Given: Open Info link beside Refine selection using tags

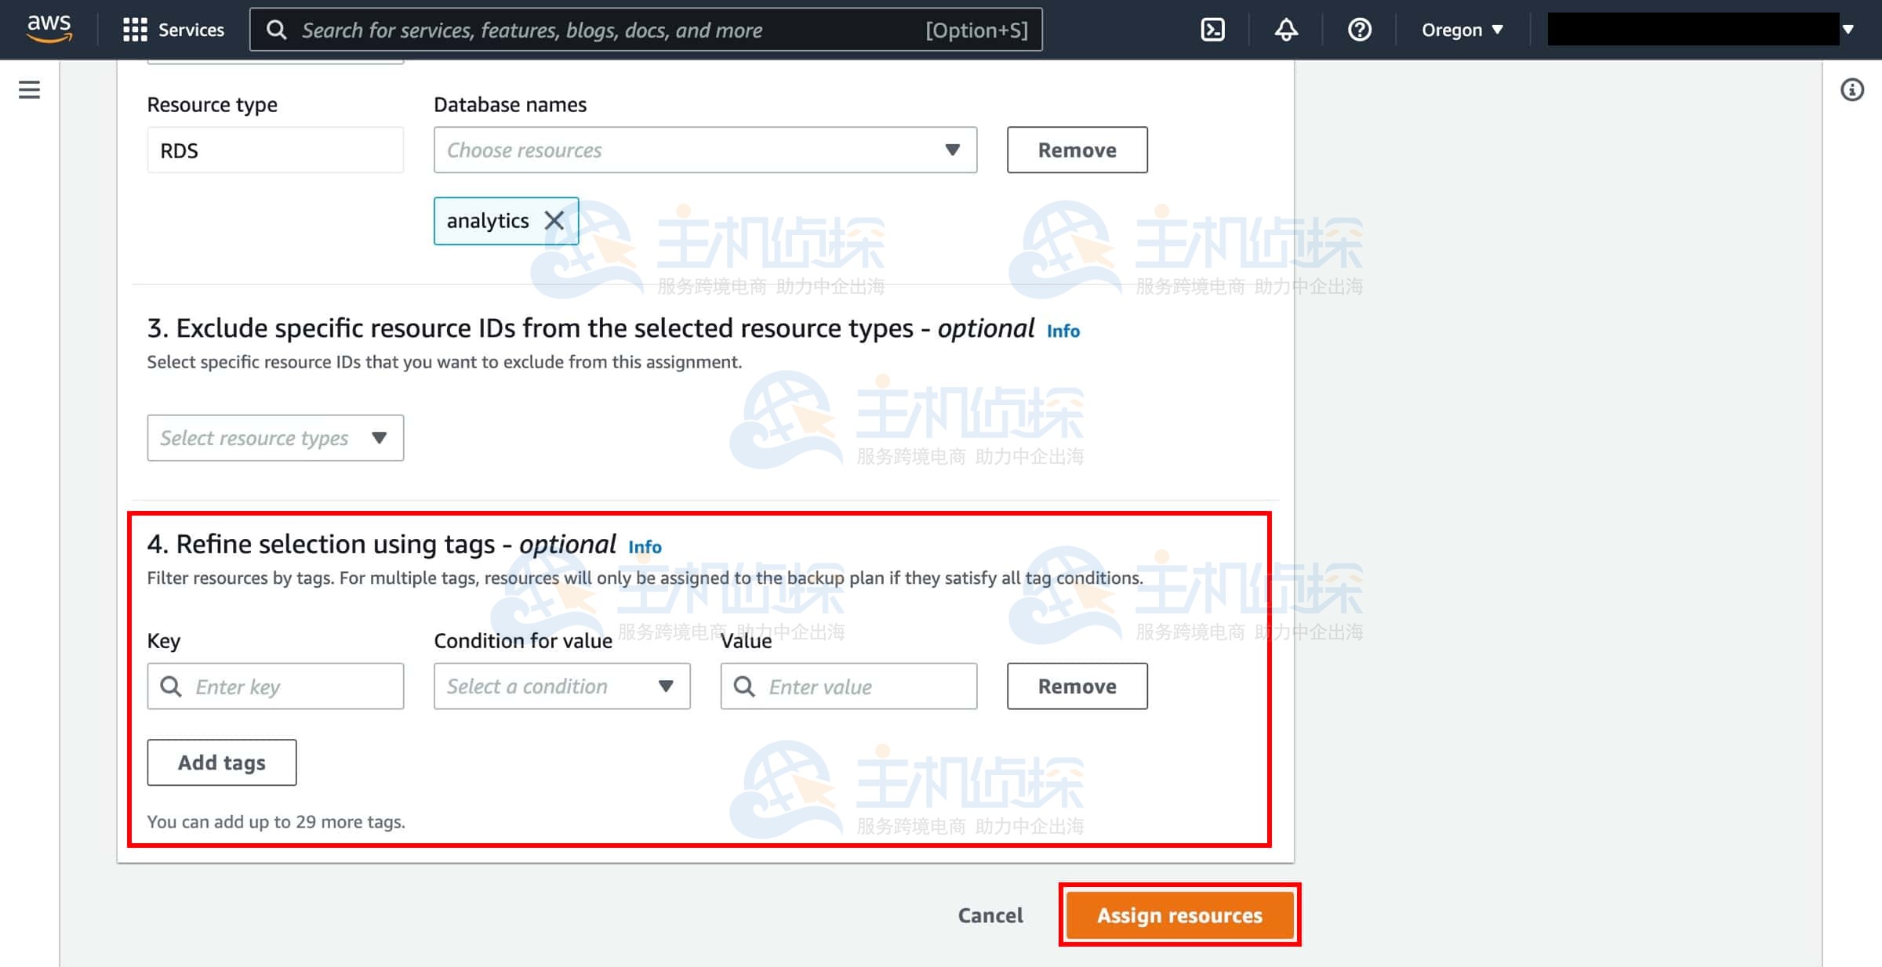Looking at the screenshot, I should (x=644, y=546).
